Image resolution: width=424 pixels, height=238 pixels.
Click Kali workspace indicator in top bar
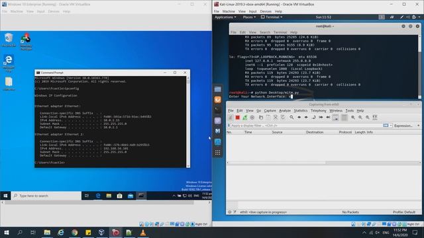(x=382, y=17)
